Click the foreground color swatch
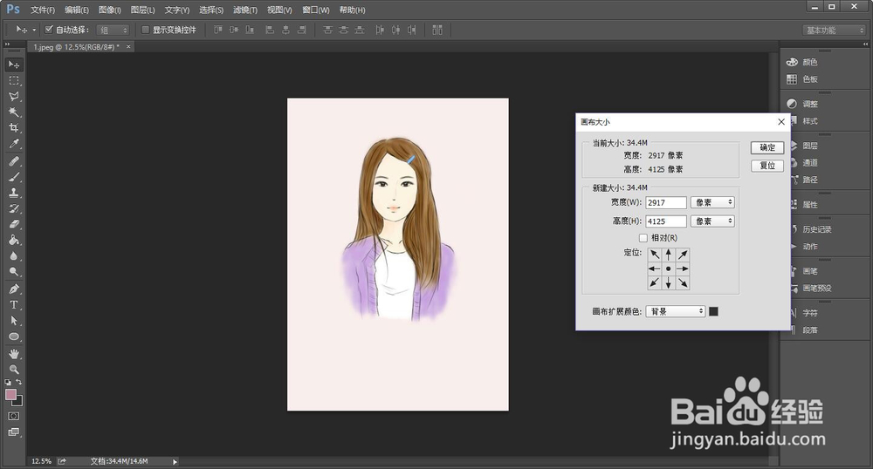Viewport: 873px width, 469px height. tap(10, 395)
